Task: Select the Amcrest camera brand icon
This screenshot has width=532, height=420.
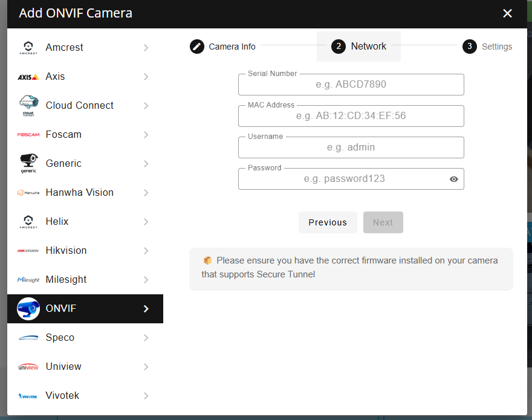Action: pos(28,47)
